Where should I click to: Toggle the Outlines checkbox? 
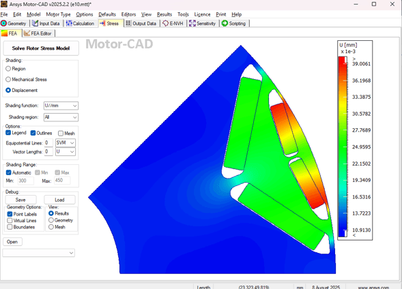33,133
